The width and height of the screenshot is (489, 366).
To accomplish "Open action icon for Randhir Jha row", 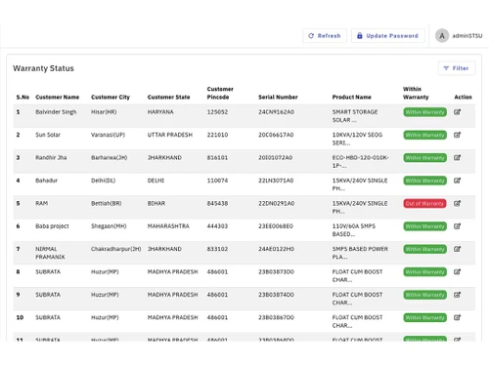I will [x=457, y=157].
